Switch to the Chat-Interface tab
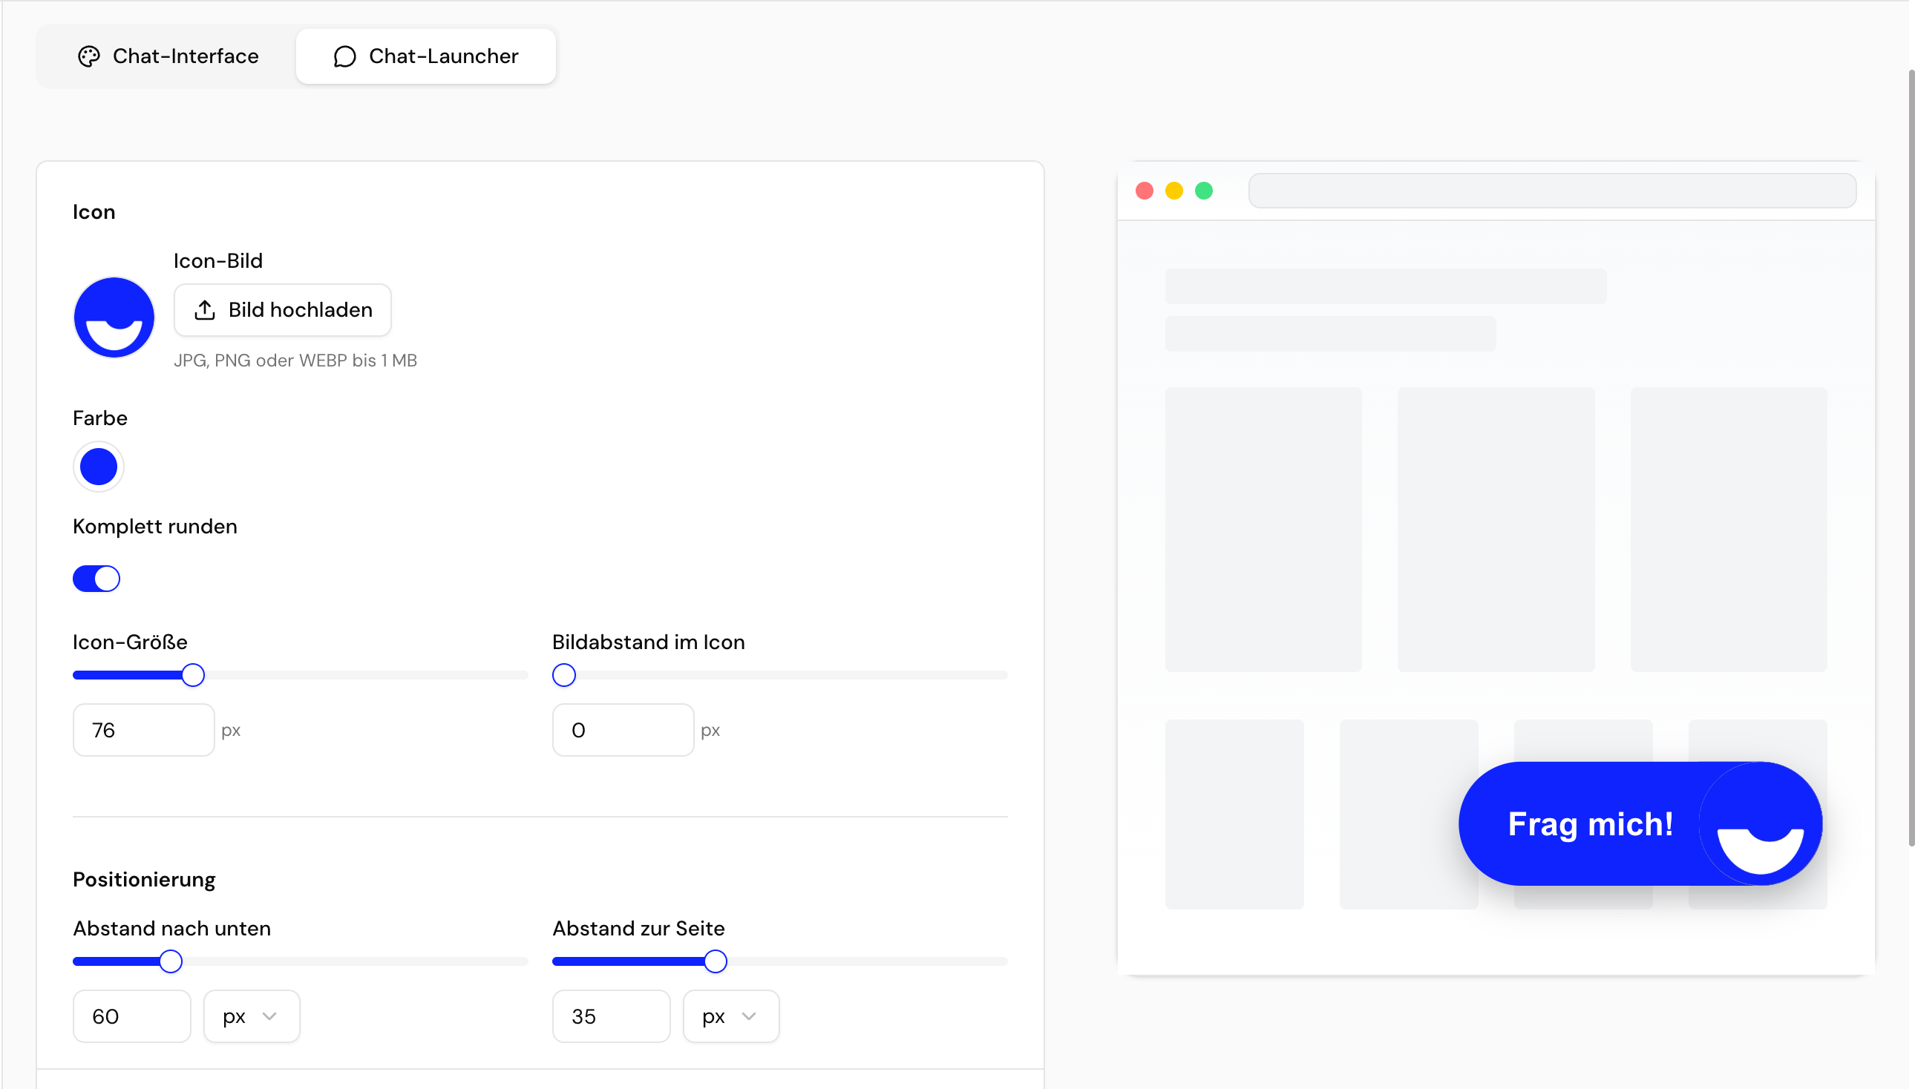The height and width of the screenshot is (1089, 1915). click(168, 56)
